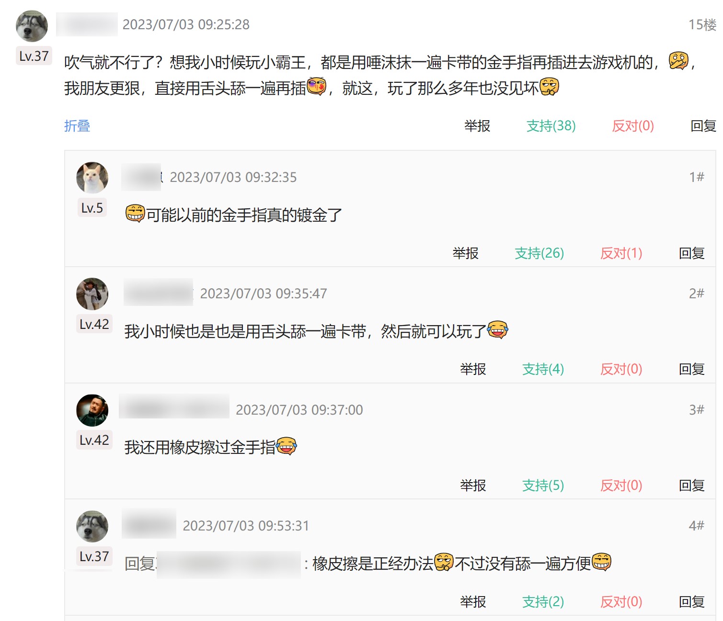Collapse the thread using 折叠
723x621 pixels.
[x=77, y=126]
